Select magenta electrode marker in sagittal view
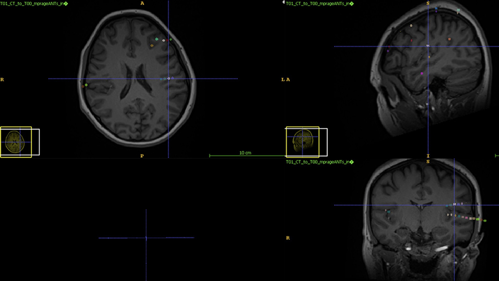 tap(422, 74)
